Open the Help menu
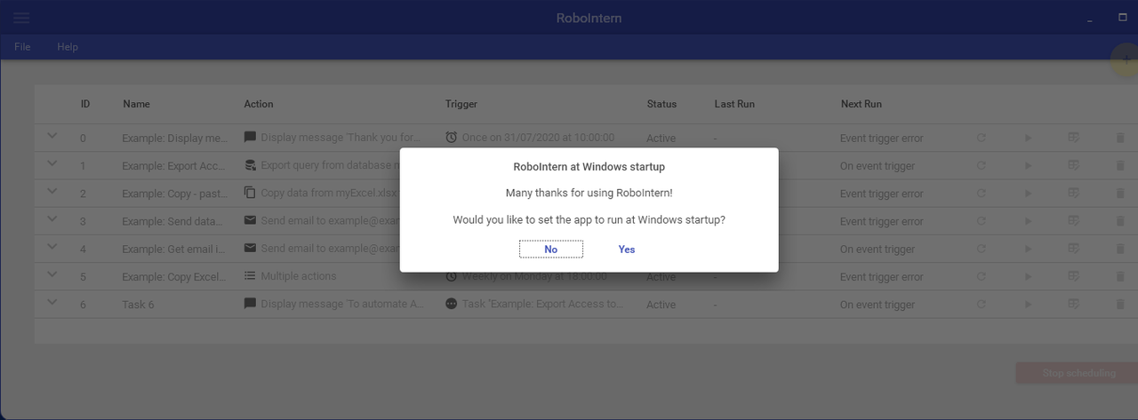 [x=68, y=47]
